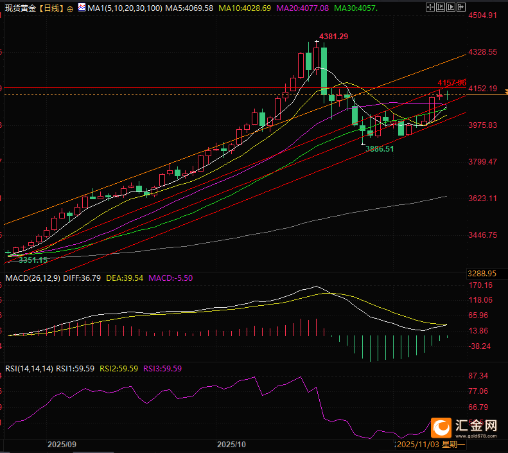Image resolution: width=508 pixels, height=453 pixels.
Task: Click the 4152.19 price axis value
Action: point(482,89)
